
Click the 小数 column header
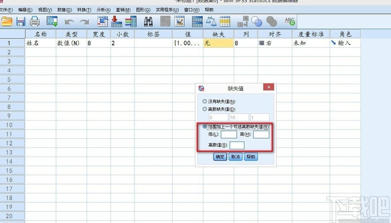click(x=123, y=34)
